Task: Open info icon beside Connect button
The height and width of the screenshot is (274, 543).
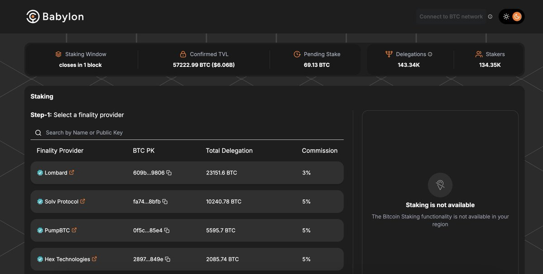Action: pos(490,17)
